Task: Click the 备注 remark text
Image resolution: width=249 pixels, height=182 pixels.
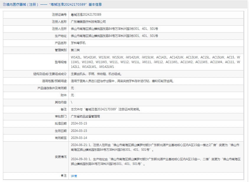Action: pyautogui.click(x=105, y=109)
